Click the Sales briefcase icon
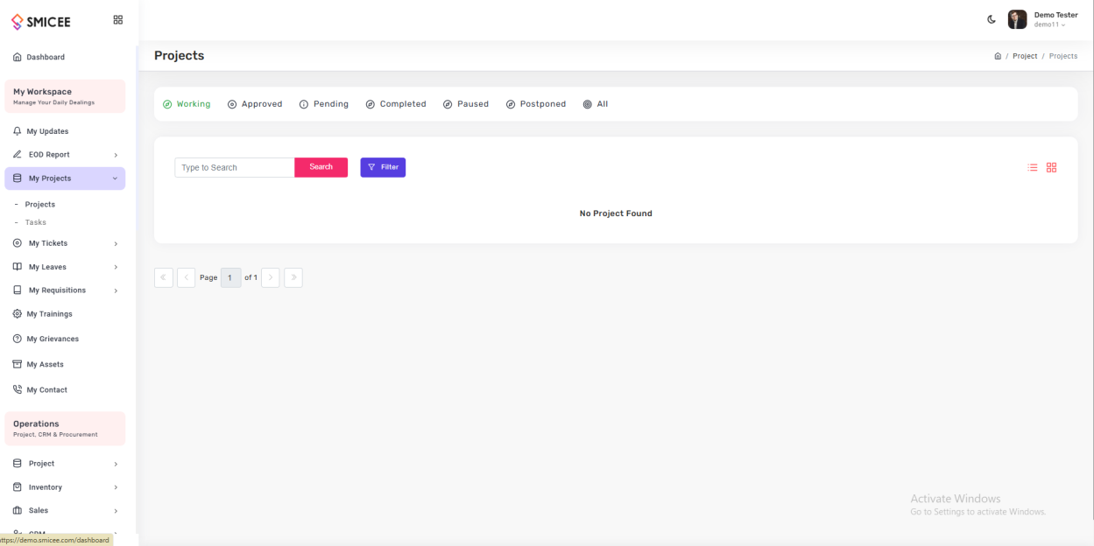This screenshot has width=1094, height=546. click(18, 510)
